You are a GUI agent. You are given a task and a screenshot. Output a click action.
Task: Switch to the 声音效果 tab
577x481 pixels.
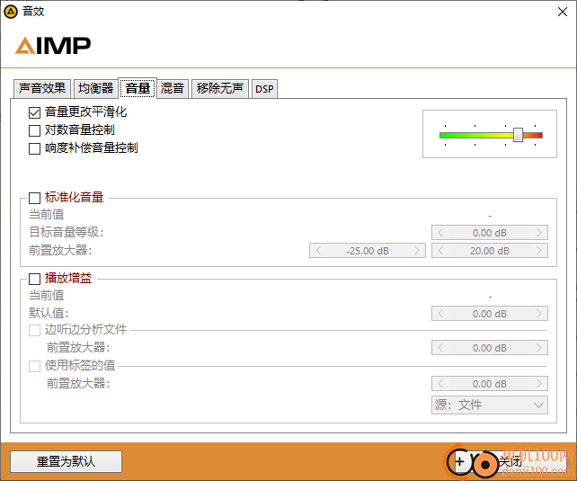41,89
